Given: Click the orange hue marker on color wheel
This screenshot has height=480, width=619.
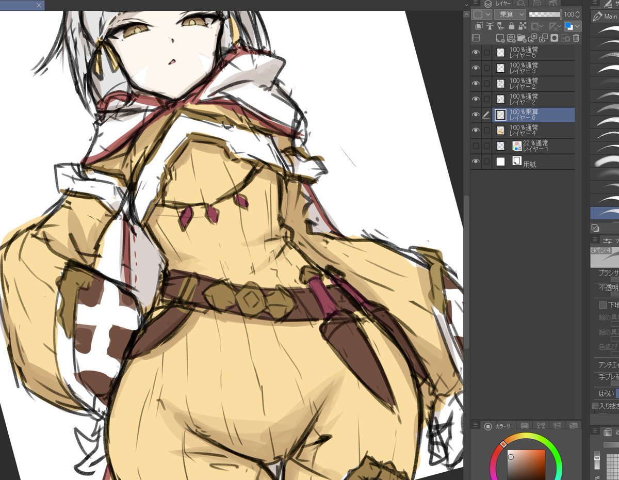Looking at the screenshot, I should 503,444.
